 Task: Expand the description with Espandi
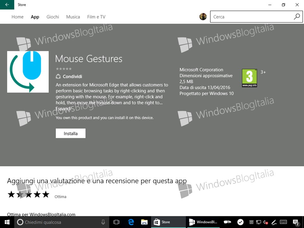coord(63,109)
